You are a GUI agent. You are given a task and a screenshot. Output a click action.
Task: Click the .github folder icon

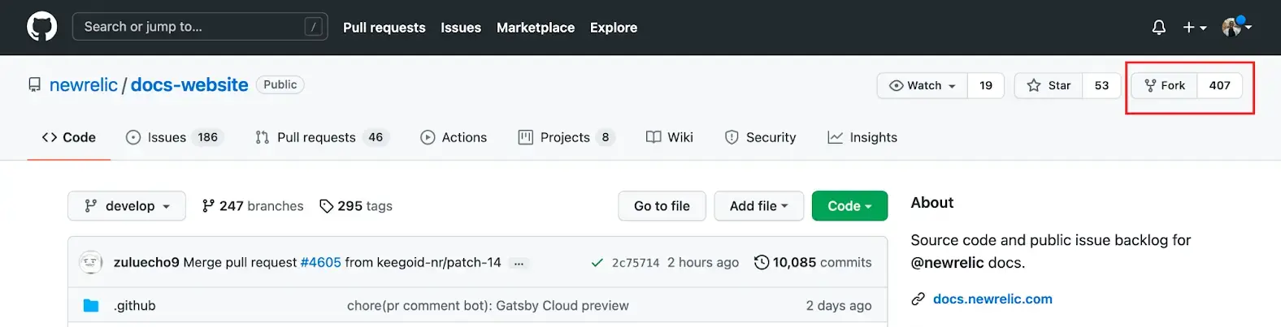[91, 306]
